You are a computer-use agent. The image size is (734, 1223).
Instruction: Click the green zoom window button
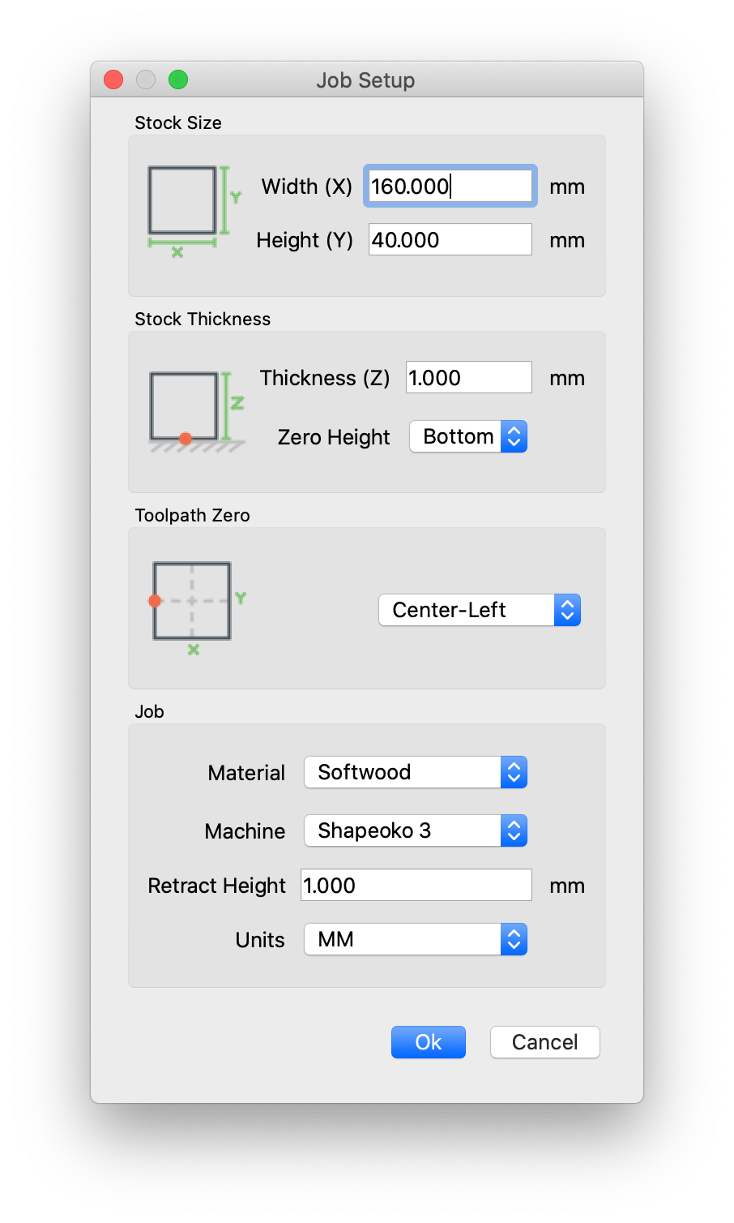(178, 79)
